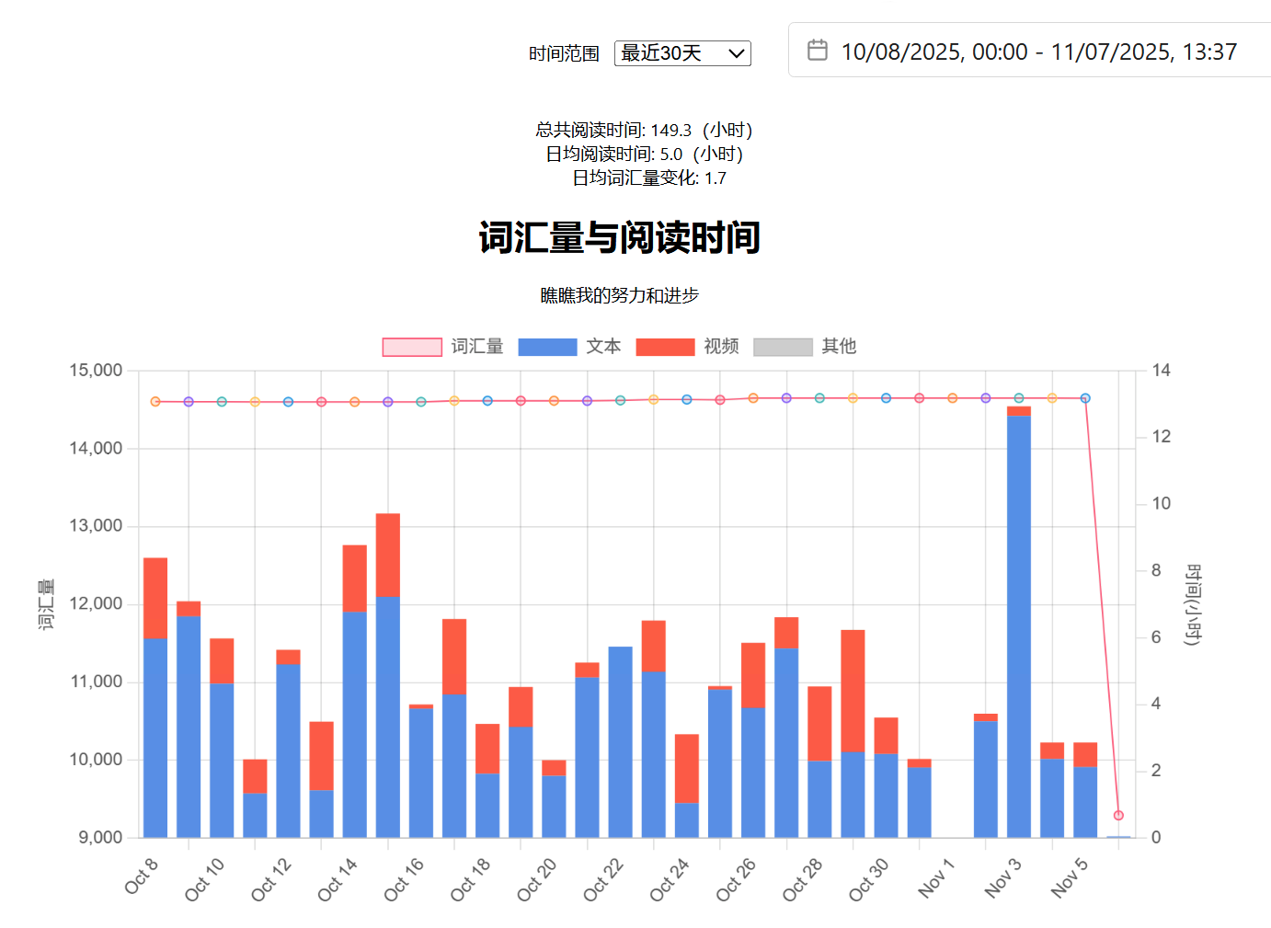Click the tall blue 文本 bar on Nov 3
Screen dimensions: 1271x928
(x=1018, y=625)
